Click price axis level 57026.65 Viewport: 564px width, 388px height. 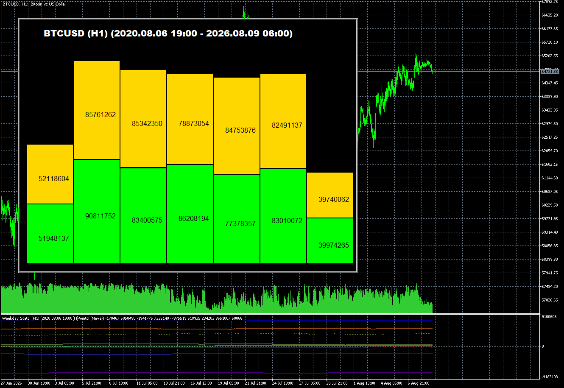pyautogui.click(x=550, y=300)
